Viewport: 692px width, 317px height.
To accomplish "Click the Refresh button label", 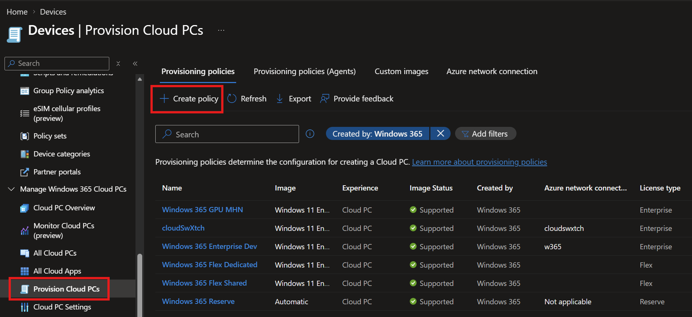I will [x=254, y=99].
